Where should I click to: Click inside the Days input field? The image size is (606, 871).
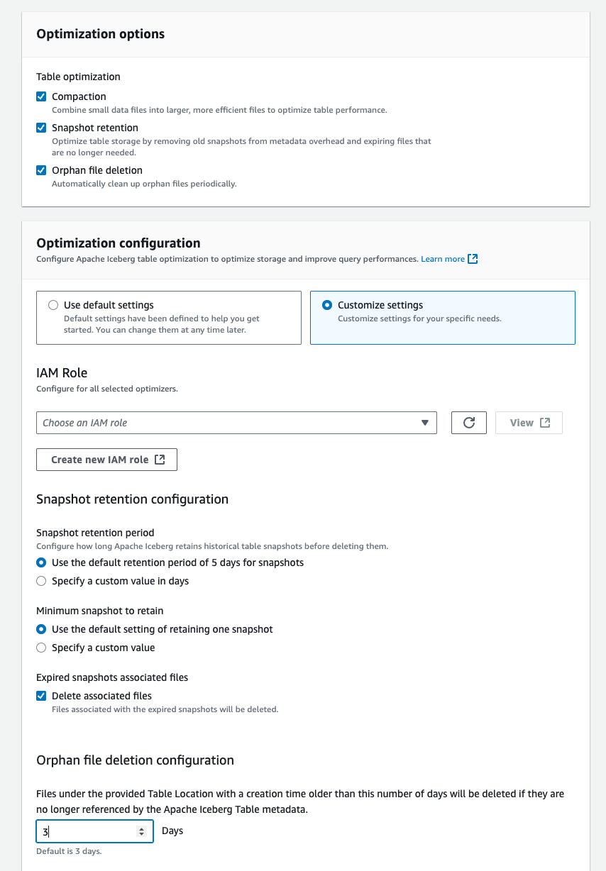(x=85, y=831)
